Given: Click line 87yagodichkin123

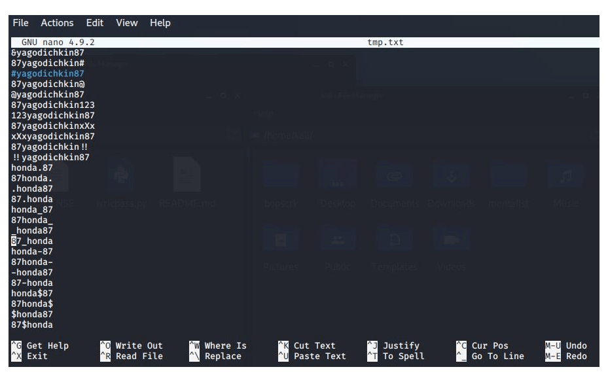Looking at the screenshot, I should click(53, 105).
